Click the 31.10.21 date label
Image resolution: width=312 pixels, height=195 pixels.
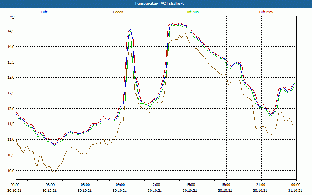click(295, 191)
